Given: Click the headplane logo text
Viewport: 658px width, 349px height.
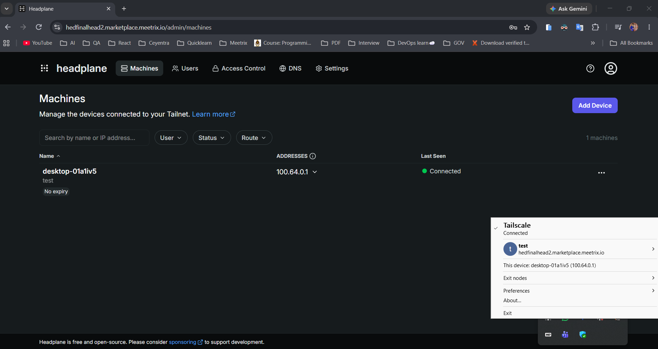Looking at the screenshot, I should pos(82,68).
